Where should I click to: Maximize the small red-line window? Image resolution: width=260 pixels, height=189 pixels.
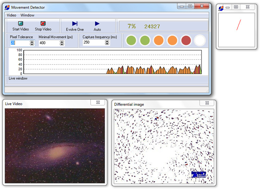tap(236, 7)
